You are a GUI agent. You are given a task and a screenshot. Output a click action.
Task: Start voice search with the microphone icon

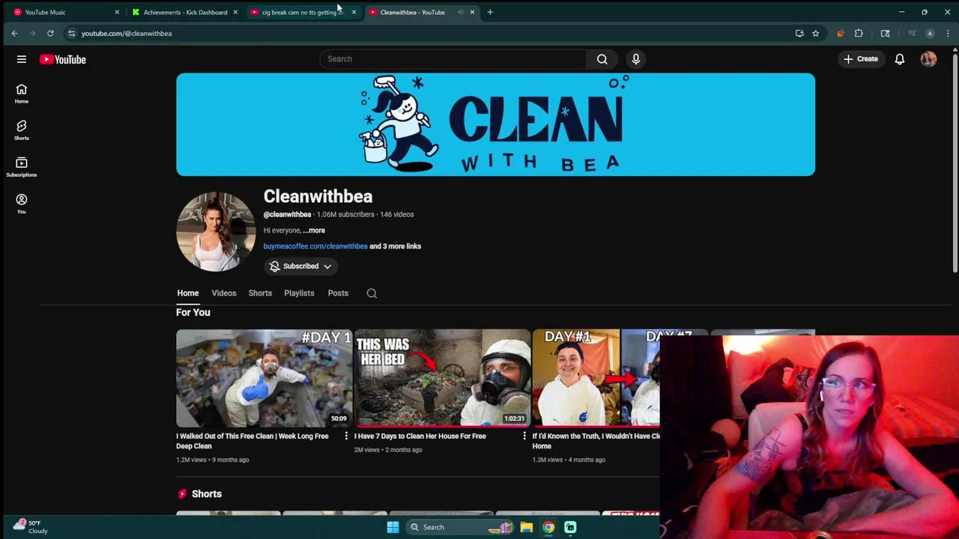(636, 59)
